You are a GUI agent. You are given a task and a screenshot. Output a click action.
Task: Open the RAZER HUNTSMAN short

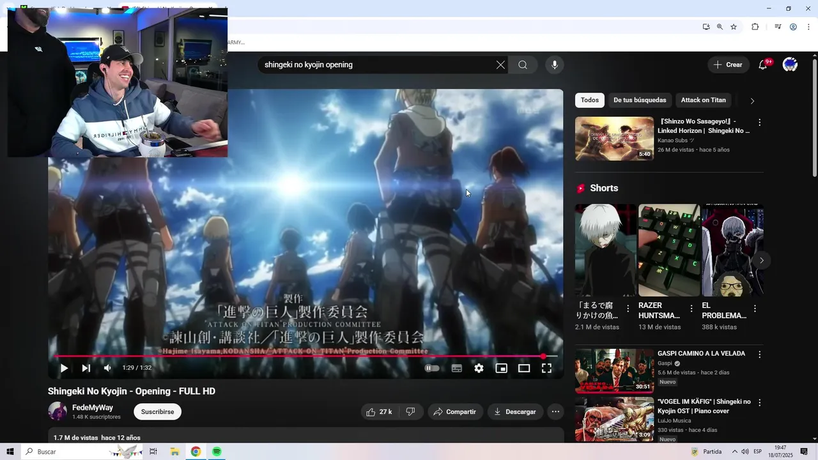pyautogui.click(x=669, y=250)
